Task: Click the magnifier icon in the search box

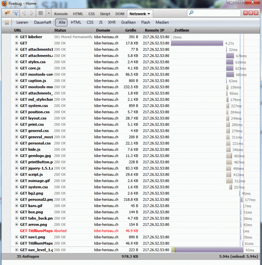Action: [191, 13]
